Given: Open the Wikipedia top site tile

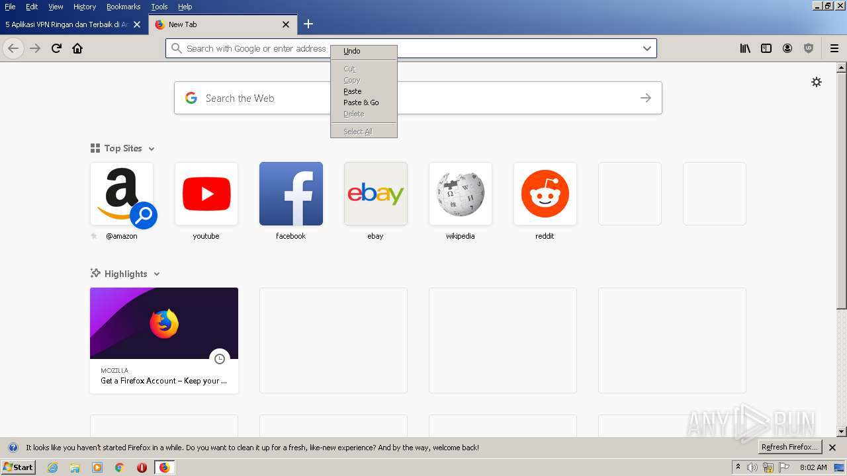Looking at the screenshot, I should (461, 194).
